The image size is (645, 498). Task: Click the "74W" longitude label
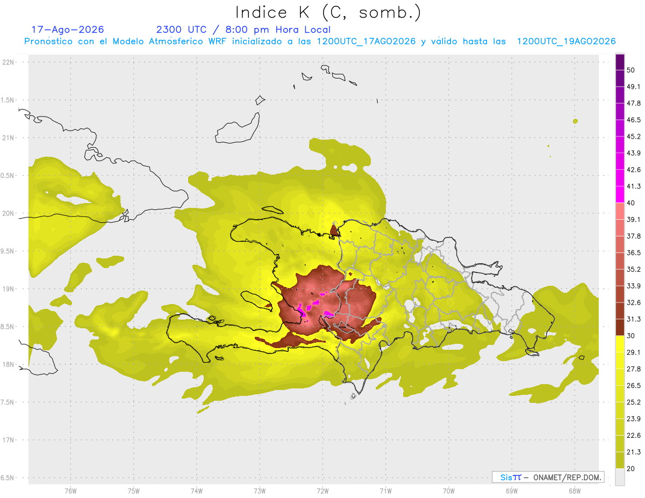pyautogui.click(x=197, y=491)
